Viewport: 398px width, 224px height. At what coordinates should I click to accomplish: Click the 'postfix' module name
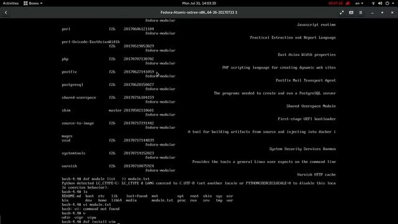tap(69, 72)
